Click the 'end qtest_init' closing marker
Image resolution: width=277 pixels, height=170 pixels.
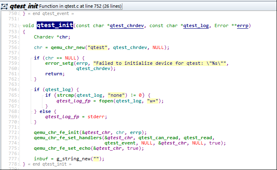click(x=47, y=164)
